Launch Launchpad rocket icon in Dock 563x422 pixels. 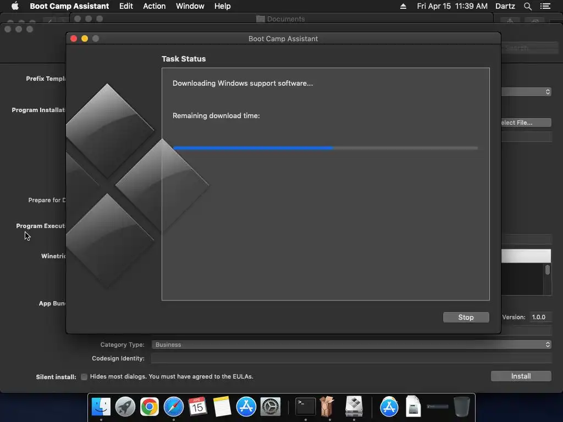125,407
